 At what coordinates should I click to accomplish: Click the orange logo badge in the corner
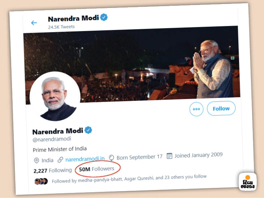click(x=248, y=182)
